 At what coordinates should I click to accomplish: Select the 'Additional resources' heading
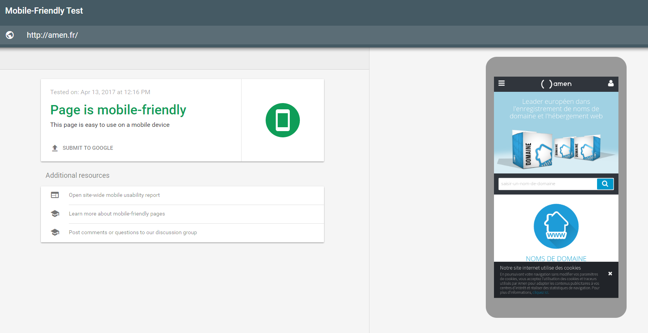click(77, 175)
